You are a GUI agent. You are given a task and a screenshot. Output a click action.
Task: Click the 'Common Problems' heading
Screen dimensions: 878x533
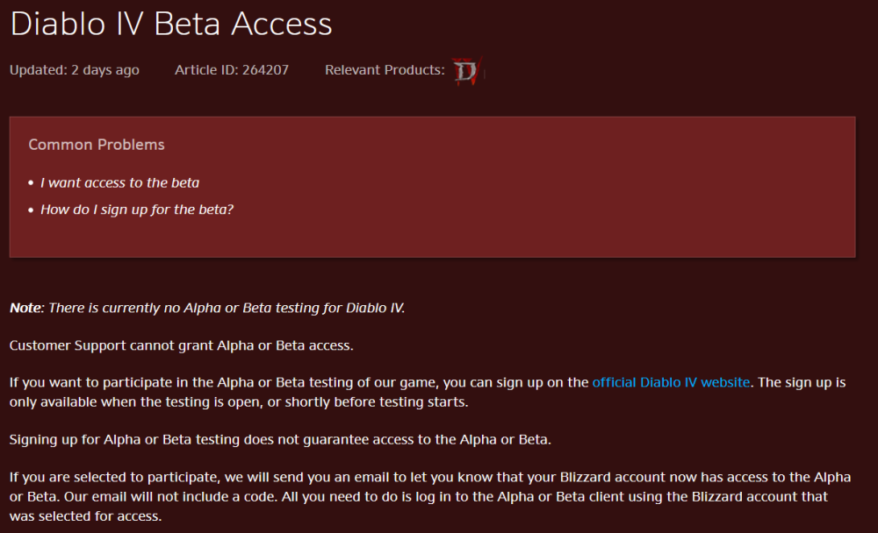pyautogui.click(x=97, y=145)
